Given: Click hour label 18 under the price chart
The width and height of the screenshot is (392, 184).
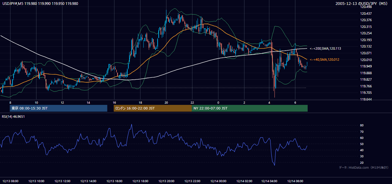Looking at the screenshot, I should click(x=140, y=102).
